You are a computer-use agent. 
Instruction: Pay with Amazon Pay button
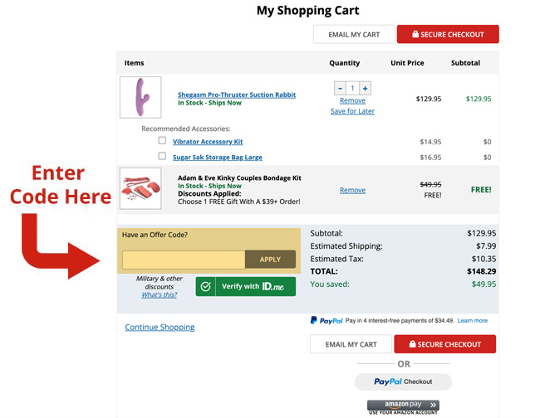403,406
